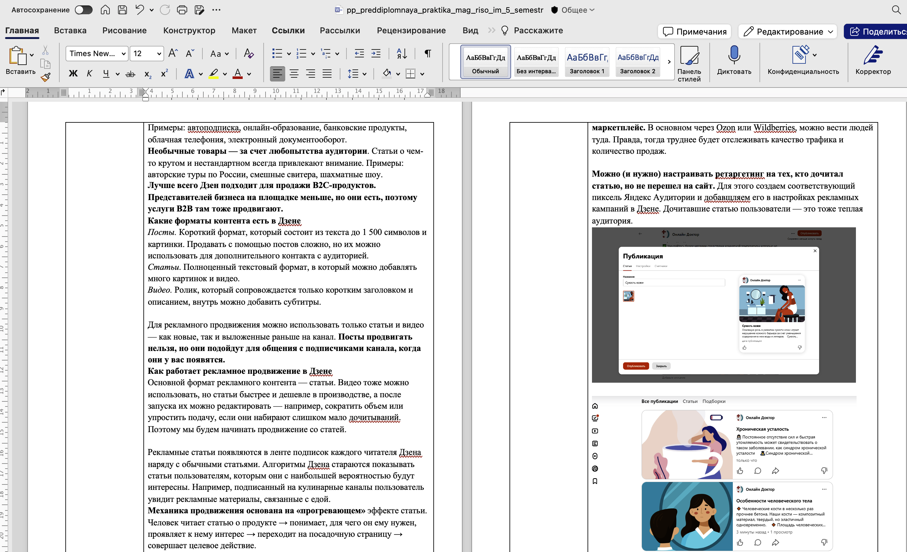Click the bulleted list icon
This screenshot has height=552, width=907.
(x=277, y=54)
